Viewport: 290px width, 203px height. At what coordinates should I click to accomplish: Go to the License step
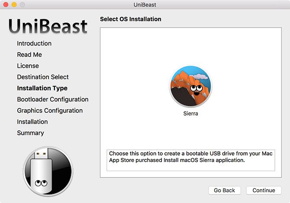28,66
